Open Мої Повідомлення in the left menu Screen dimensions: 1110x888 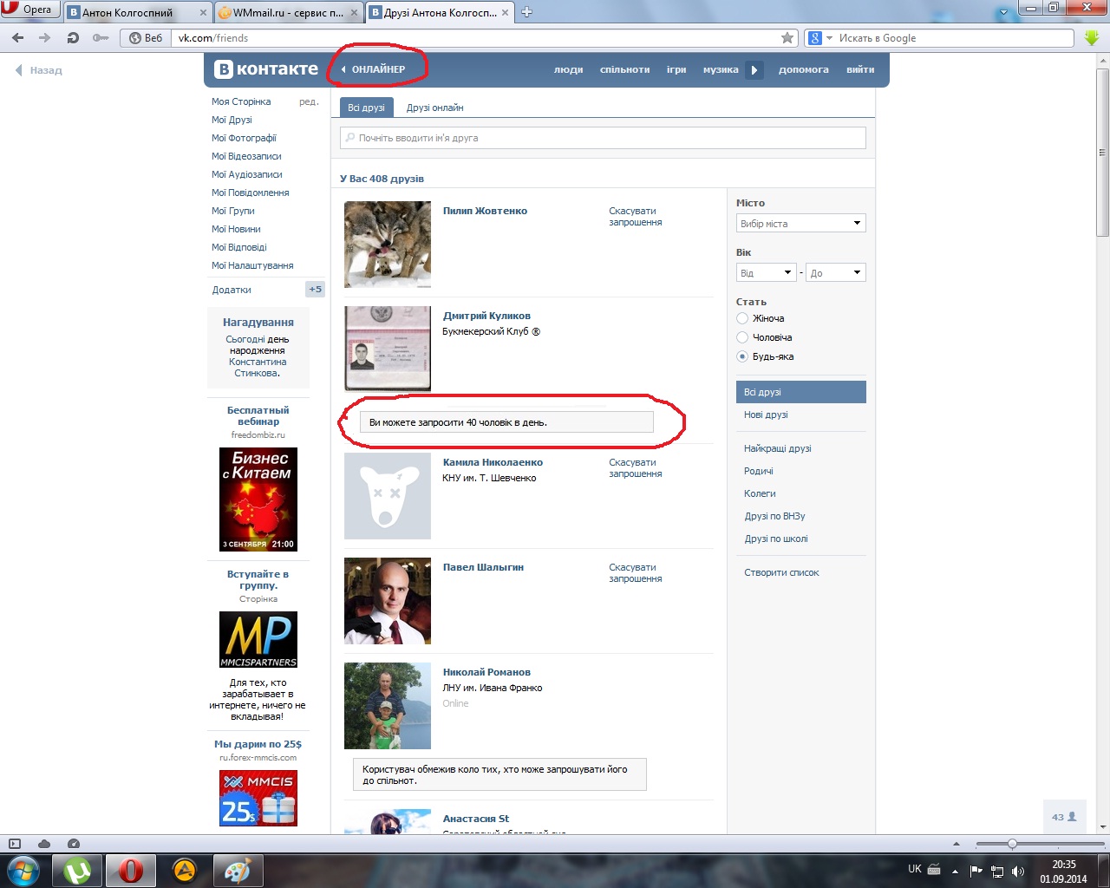(251, 193)
